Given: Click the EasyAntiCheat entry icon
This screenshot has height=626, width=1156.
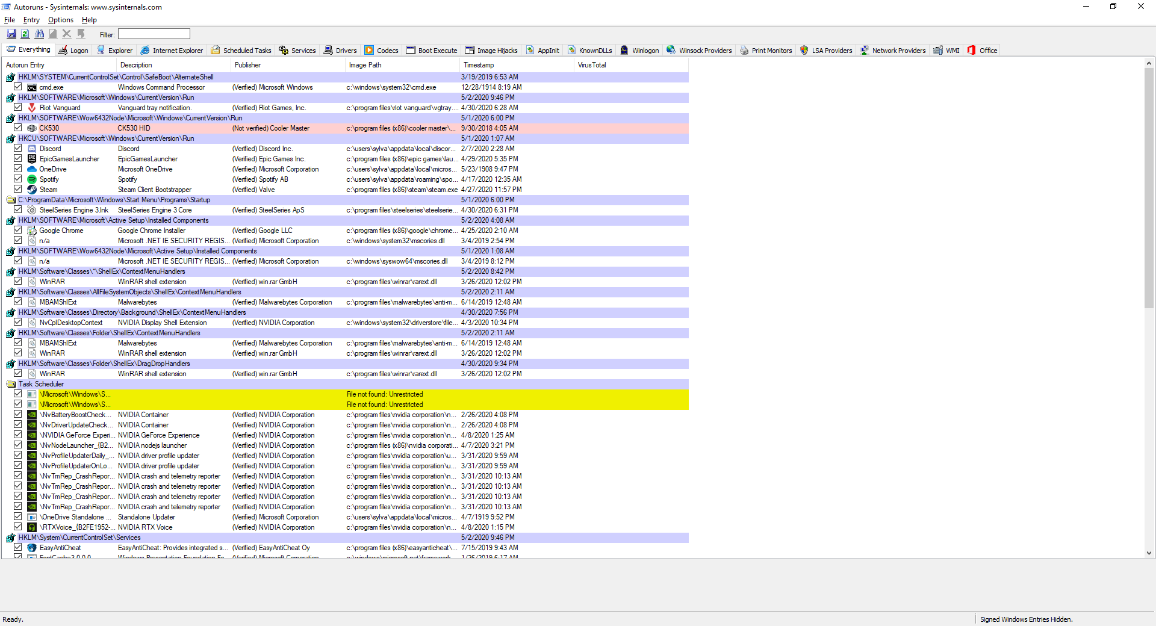Looking at the screenshot, I should (32, 548).
